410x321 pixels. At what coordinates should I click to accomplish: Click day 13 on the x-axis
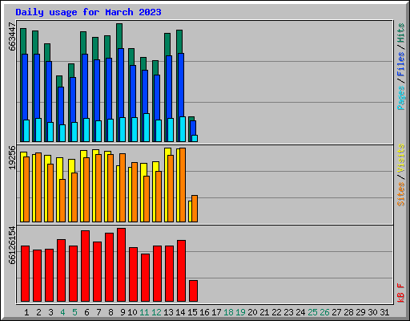click(168, 312)
